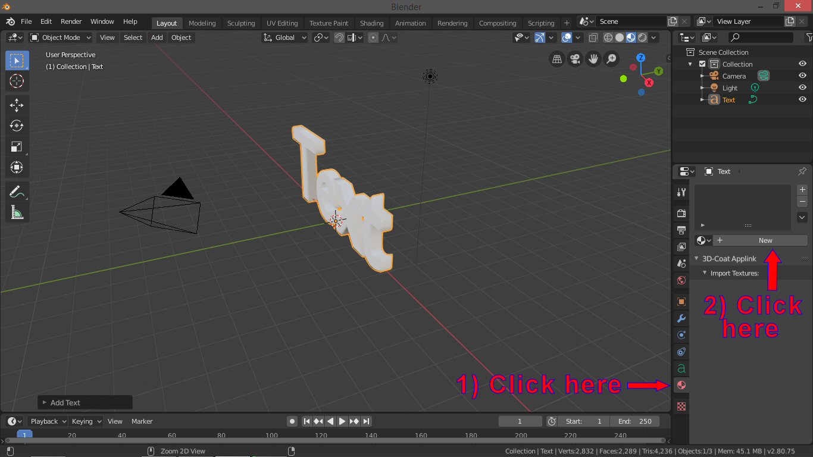The height and width of the screenshot is (457, 813).
Task: Open the Object Mode dropdown
Action: pyautogui.click(x=60, y=37)
